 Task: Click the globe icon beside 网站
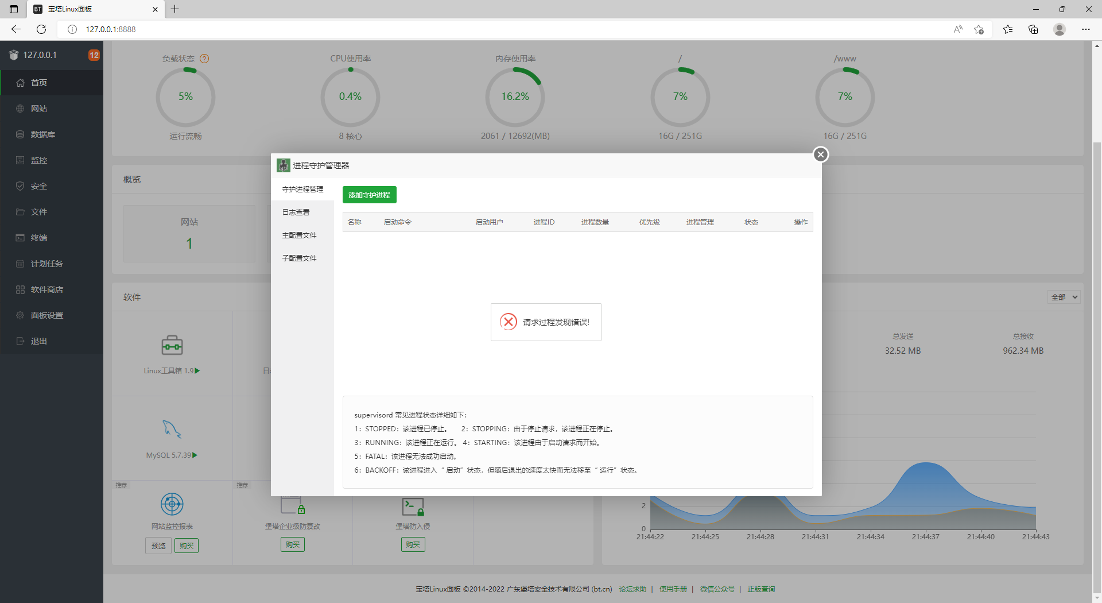pyautogui.click(x=20, y=109)
